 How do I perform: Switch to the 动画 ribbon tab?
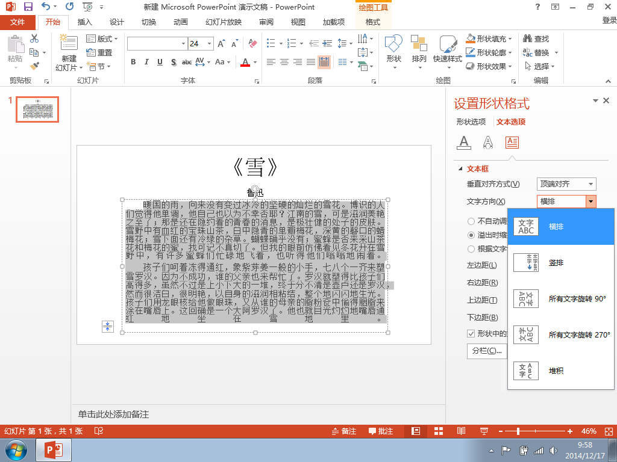181,22
